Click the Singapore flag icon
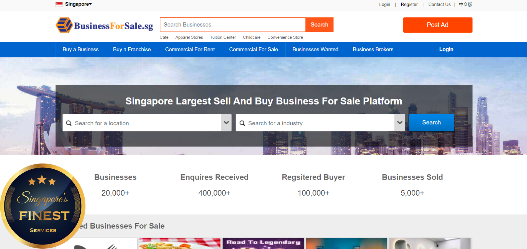The width and height of the screenshot is (527, 249). 59,4
